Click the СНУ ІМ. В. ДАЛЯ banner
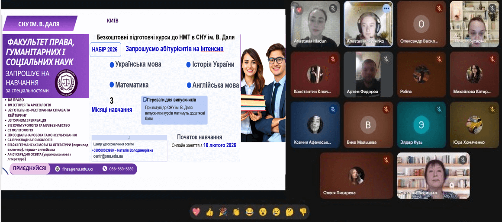 39,24
